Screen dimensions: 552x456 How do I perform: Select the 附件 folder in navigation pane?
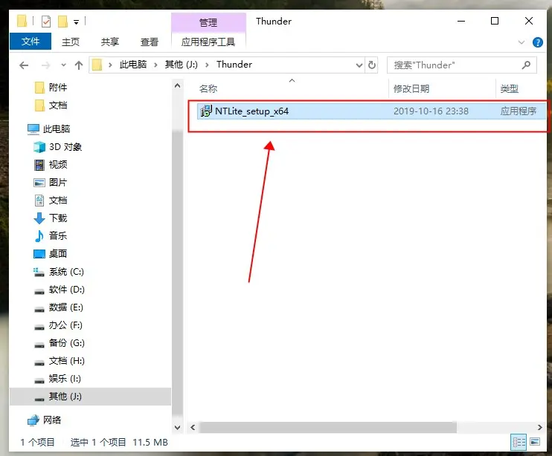[x=51, y=88]
